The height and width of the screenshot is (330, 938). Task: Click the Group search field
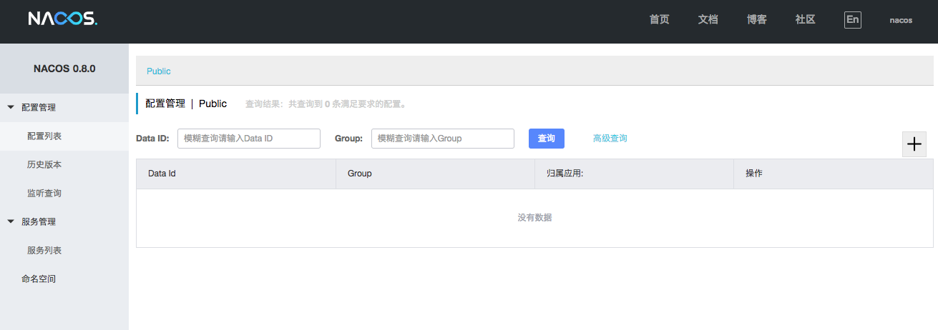pos(443,139)
